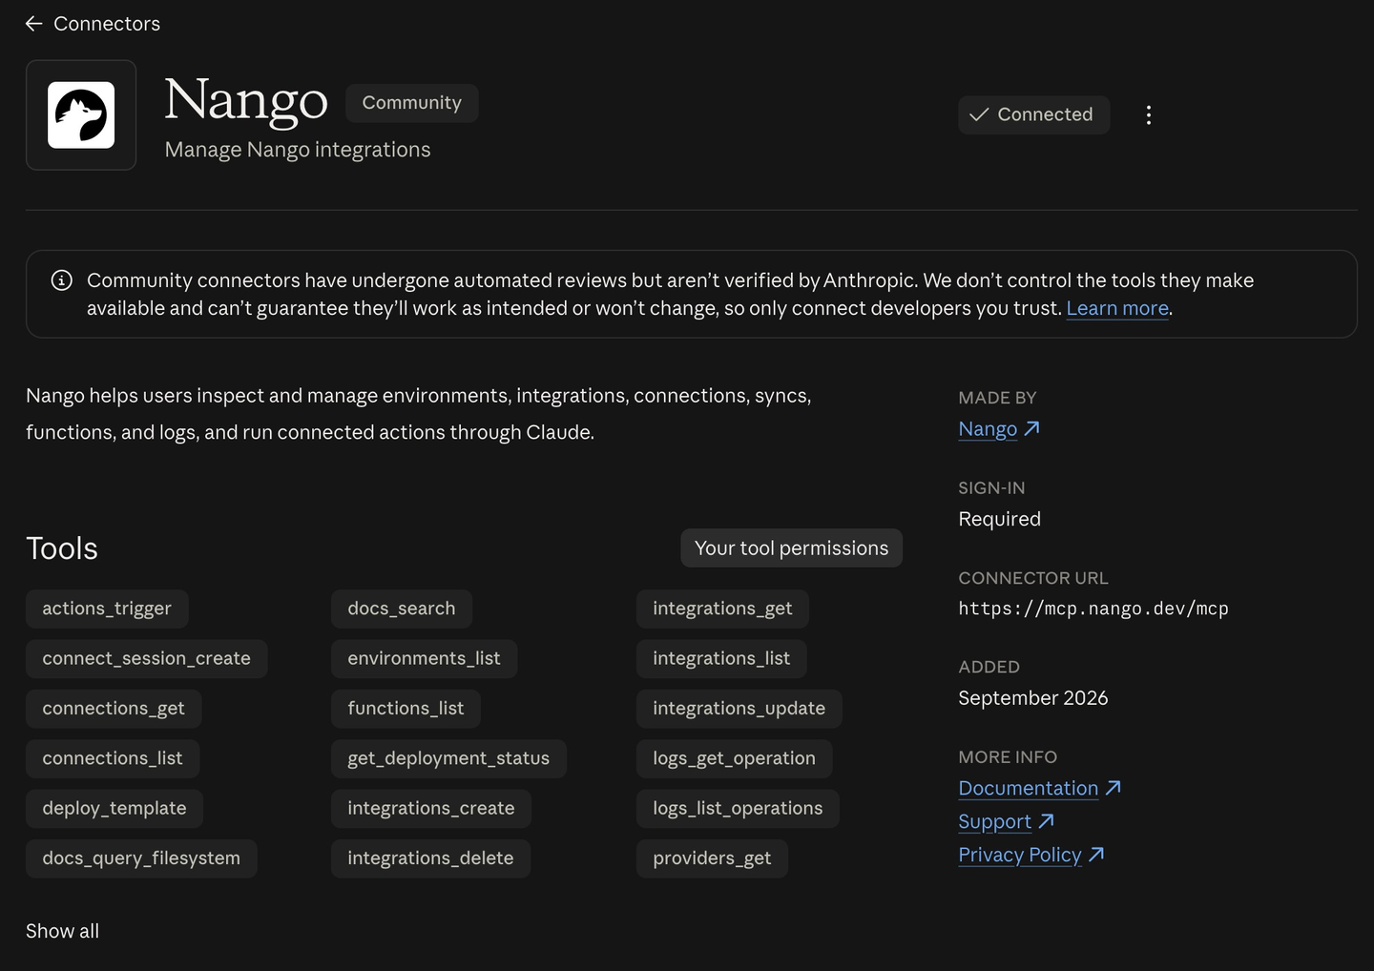Click the Community badge

tap(412, 103)
